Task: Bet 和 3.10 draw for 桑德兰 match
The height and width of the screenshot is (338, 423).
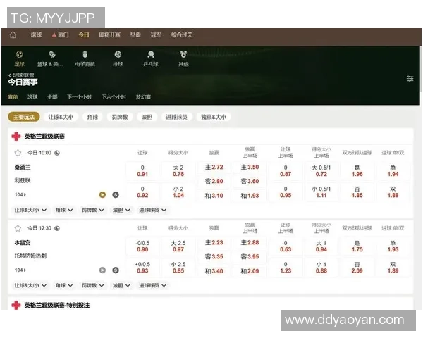Action: pyautogui.click(x=214, y=196)
